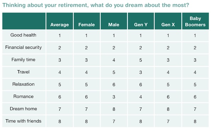Click Gen Y ranking cell for Family time
213x131 pixels.
141,60
